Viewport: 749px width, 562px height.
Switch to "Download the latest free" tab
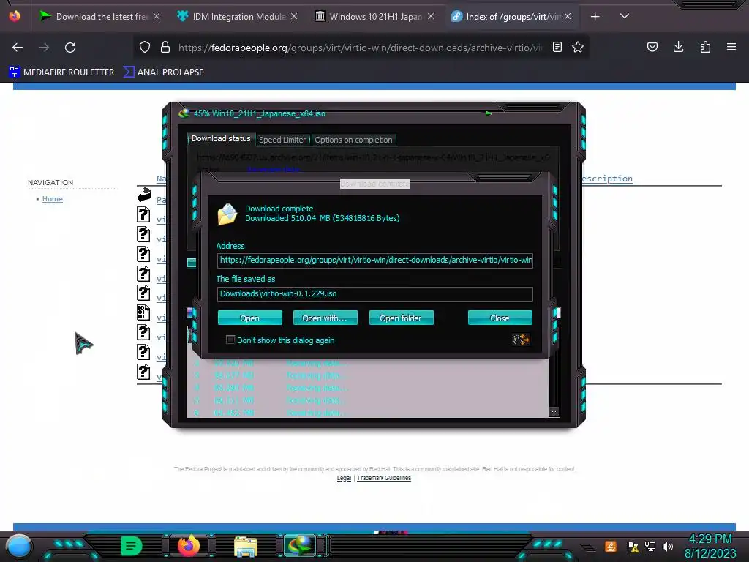(x=99, y=16)
